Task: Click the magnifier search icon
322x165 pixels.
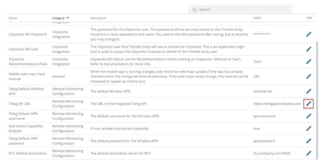Action: pos(194,10)
